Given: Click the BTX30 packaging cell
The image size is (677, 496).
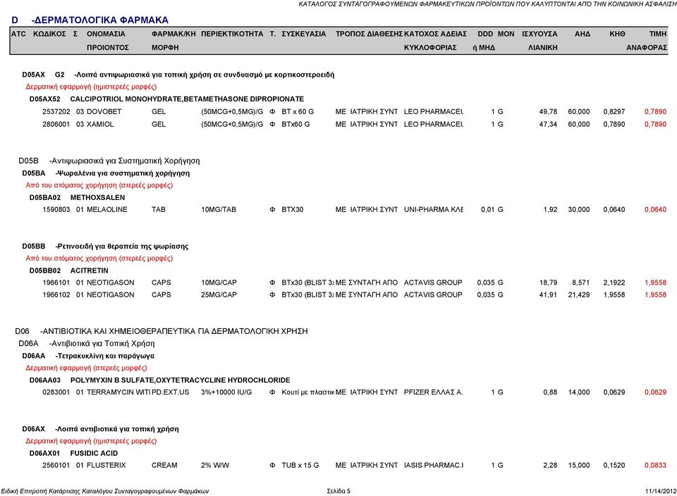Looking at the screenshot, I should point(292,210).
